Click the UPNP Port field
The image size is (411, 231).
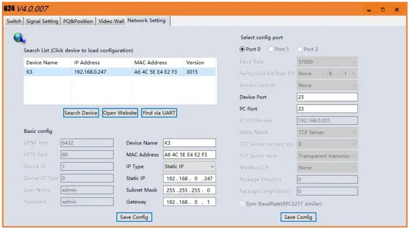pyautogui.click(x=87, y=143)
